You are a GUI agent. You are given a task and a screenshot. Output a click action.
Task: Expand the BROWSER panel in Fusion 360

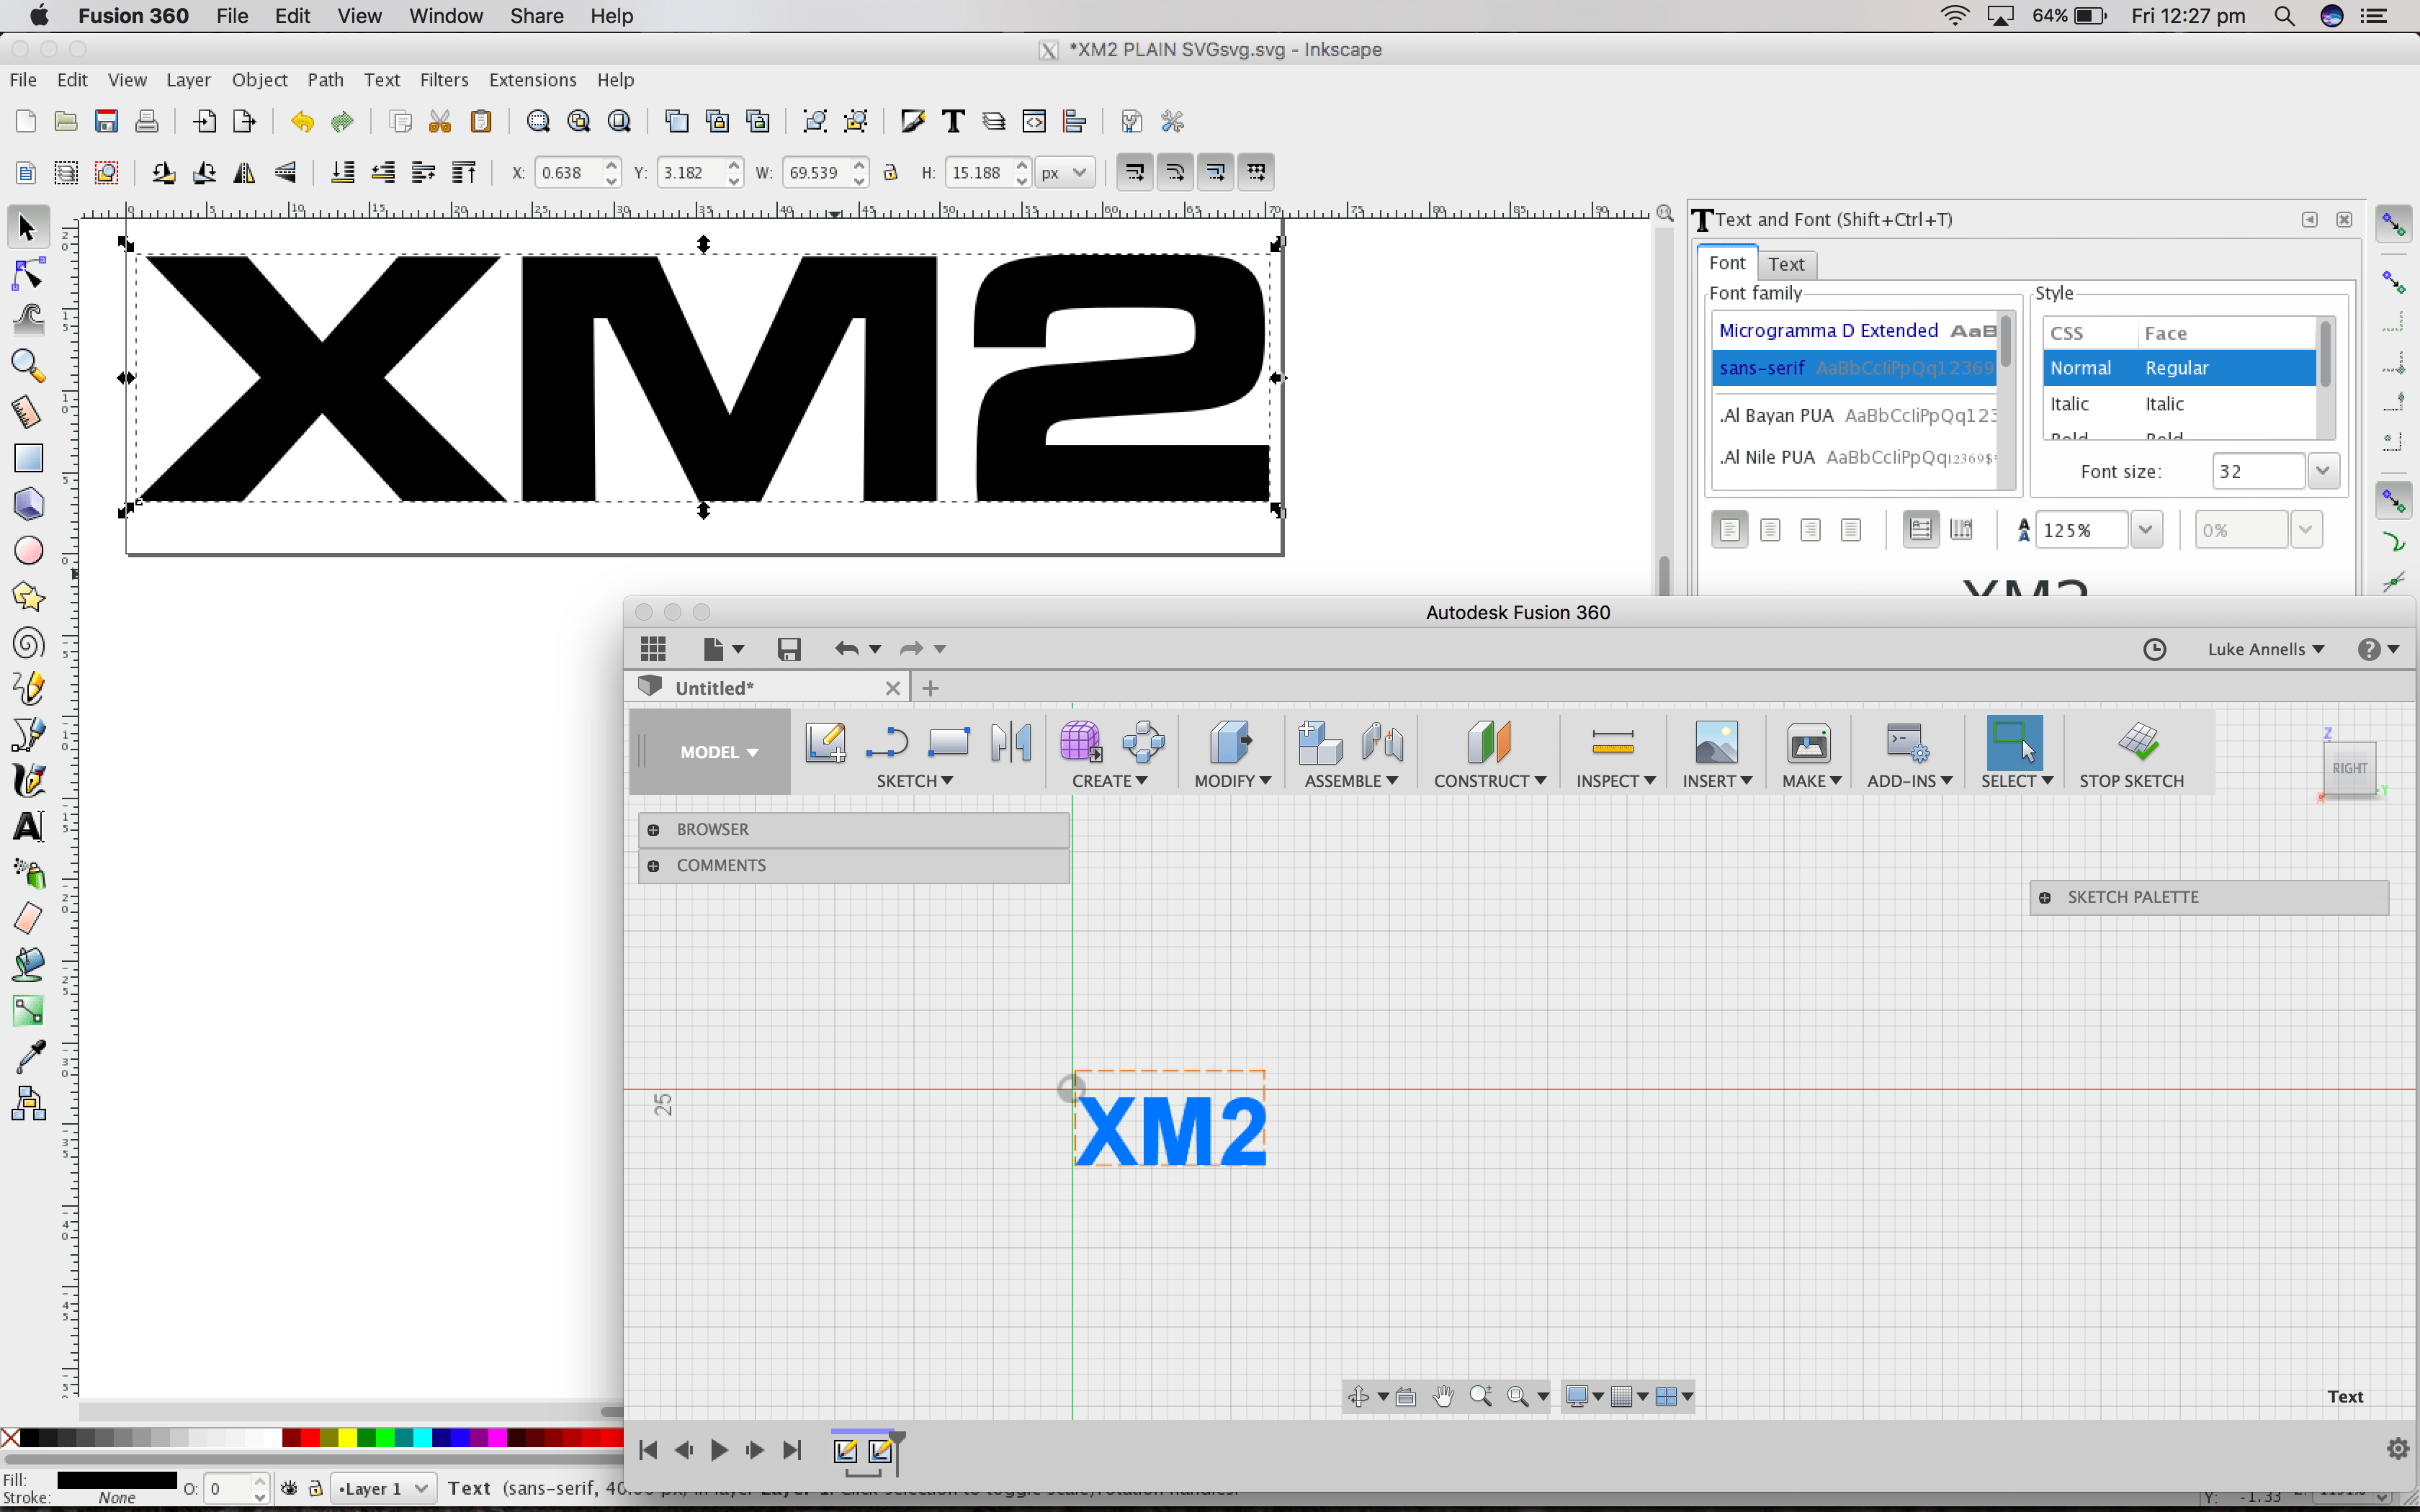tap(655, 829)
